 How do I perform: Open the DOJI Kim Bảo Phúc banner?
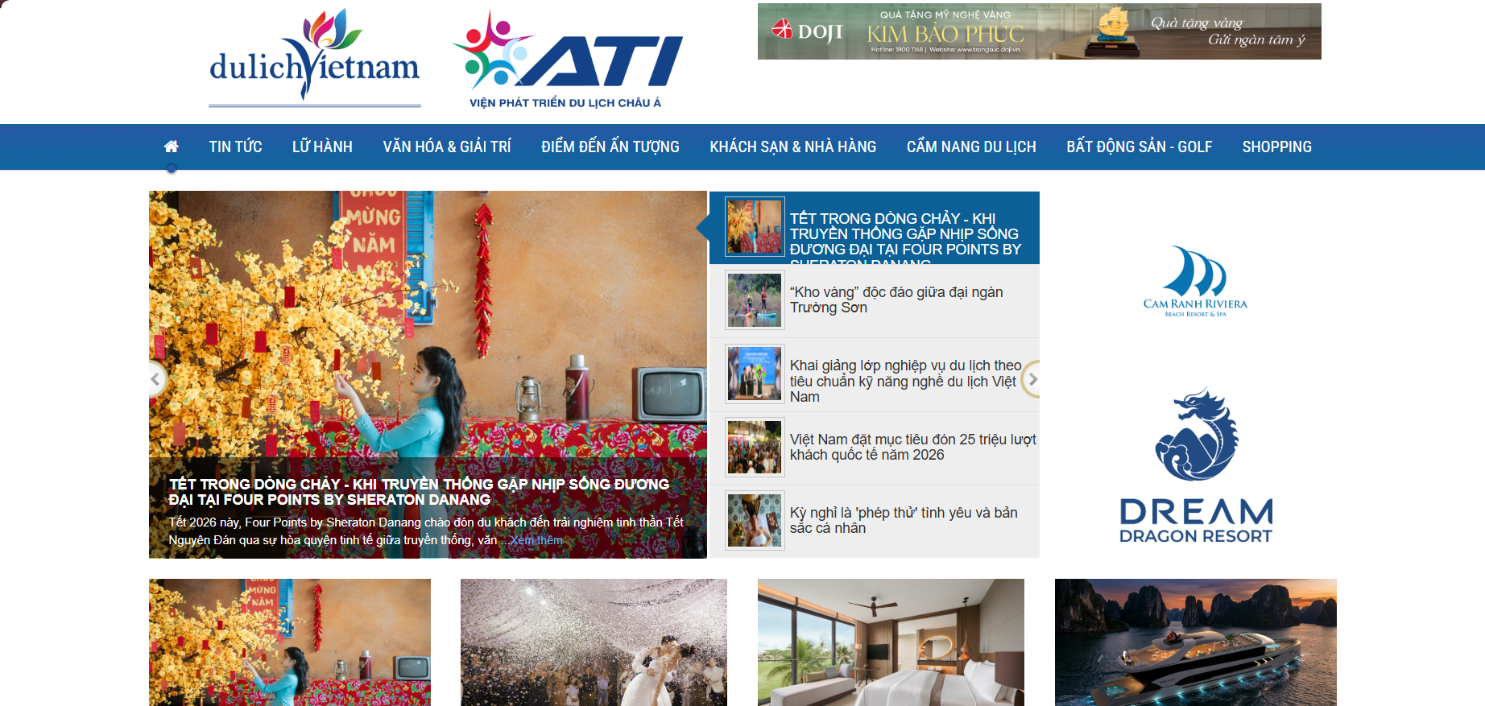[1039, 31]
